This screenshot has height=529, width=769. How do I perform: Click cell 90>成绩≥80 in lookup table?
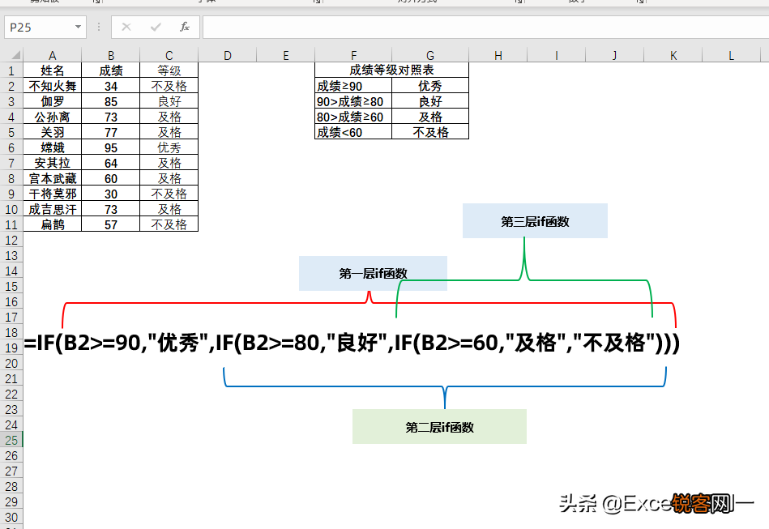pos(353,101)
